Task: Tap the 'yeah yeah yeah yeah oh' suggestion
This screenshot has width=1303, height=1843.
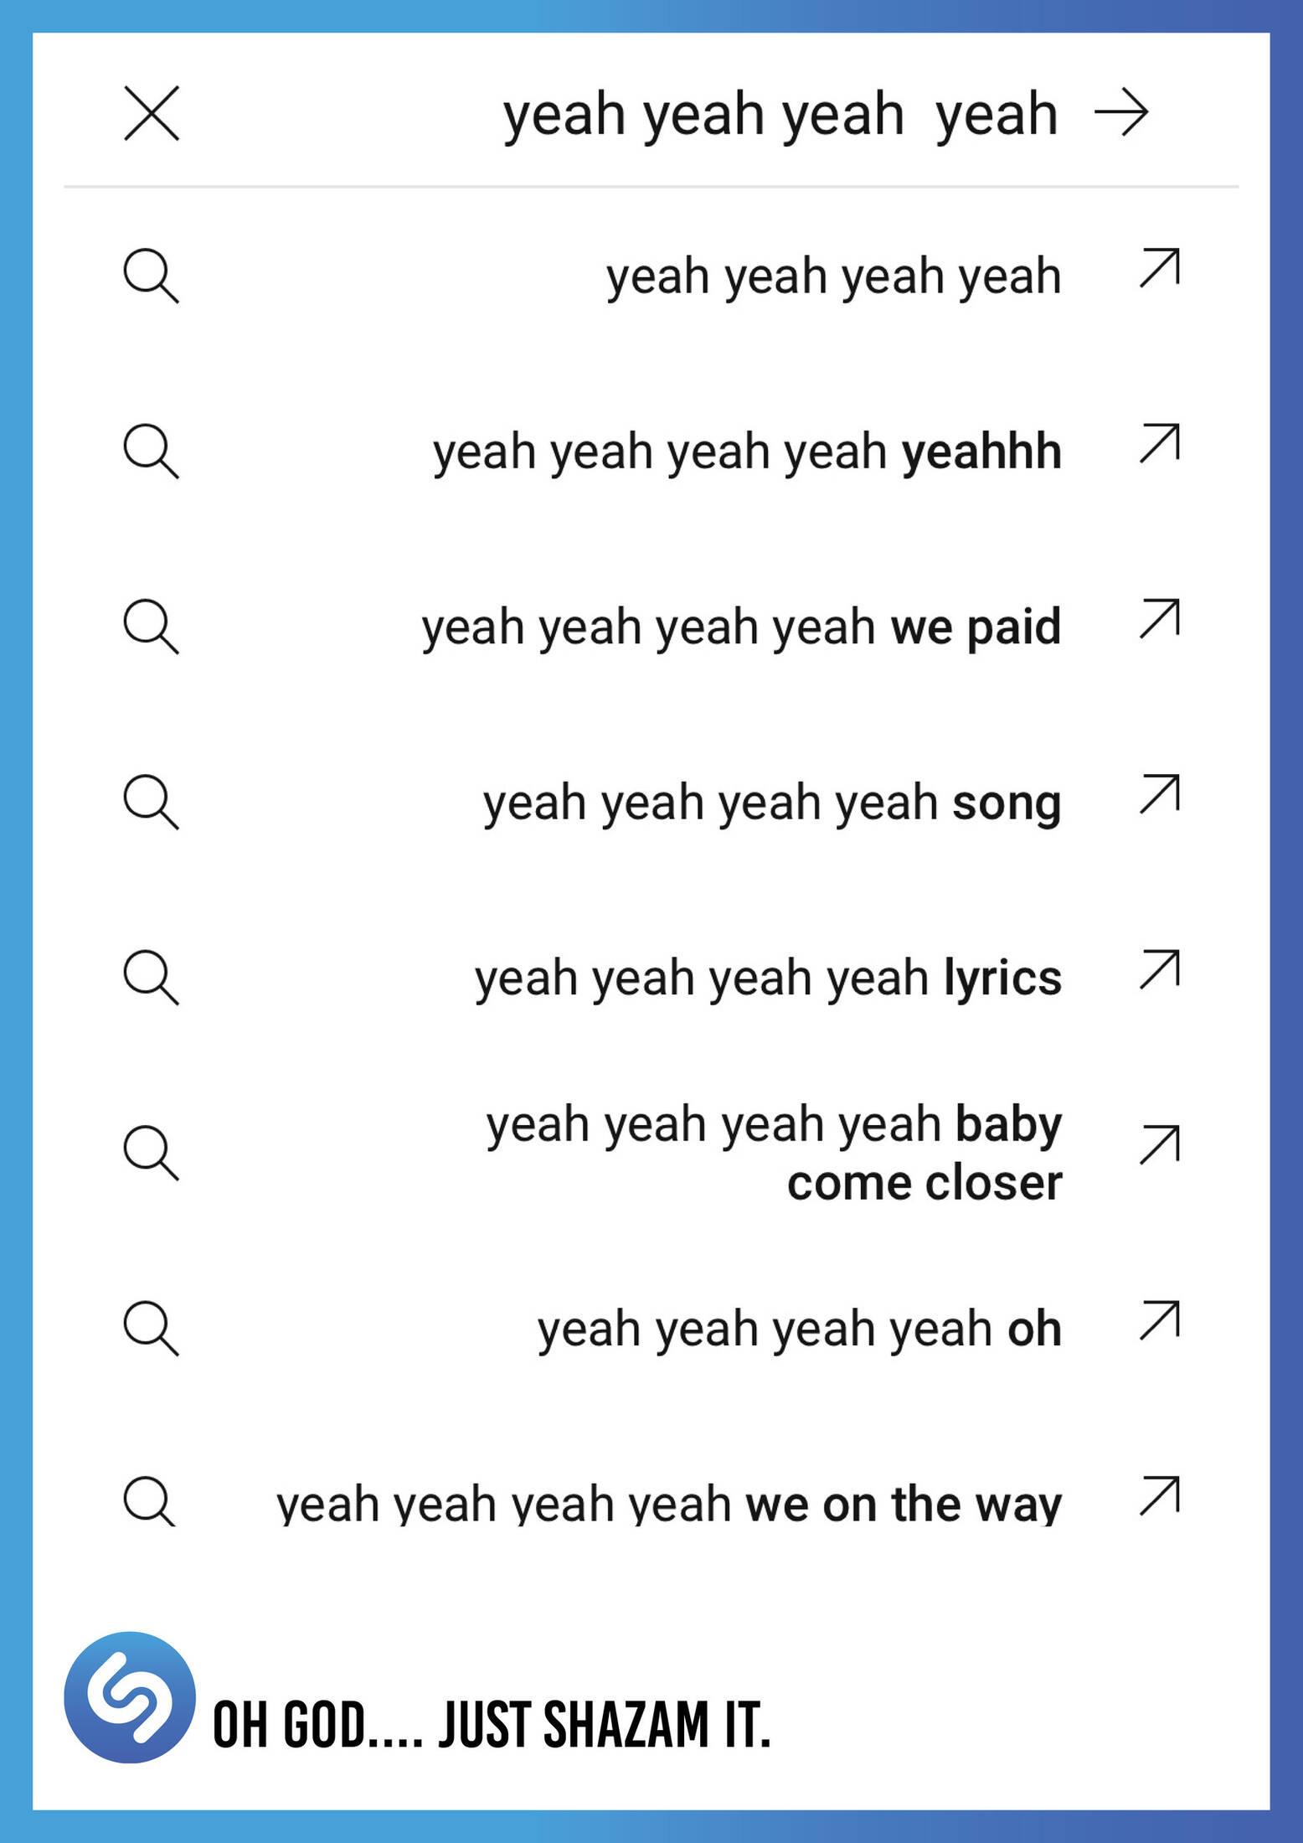Action: (x=799, y=1329)
